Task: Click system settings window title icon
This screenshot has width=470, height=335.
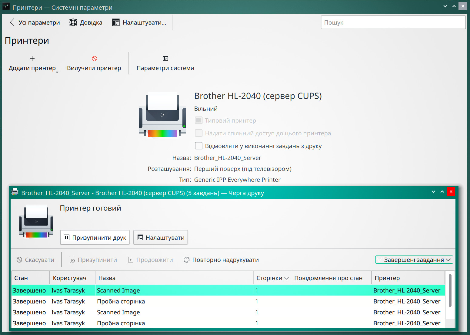Action: tap(6, 6)
